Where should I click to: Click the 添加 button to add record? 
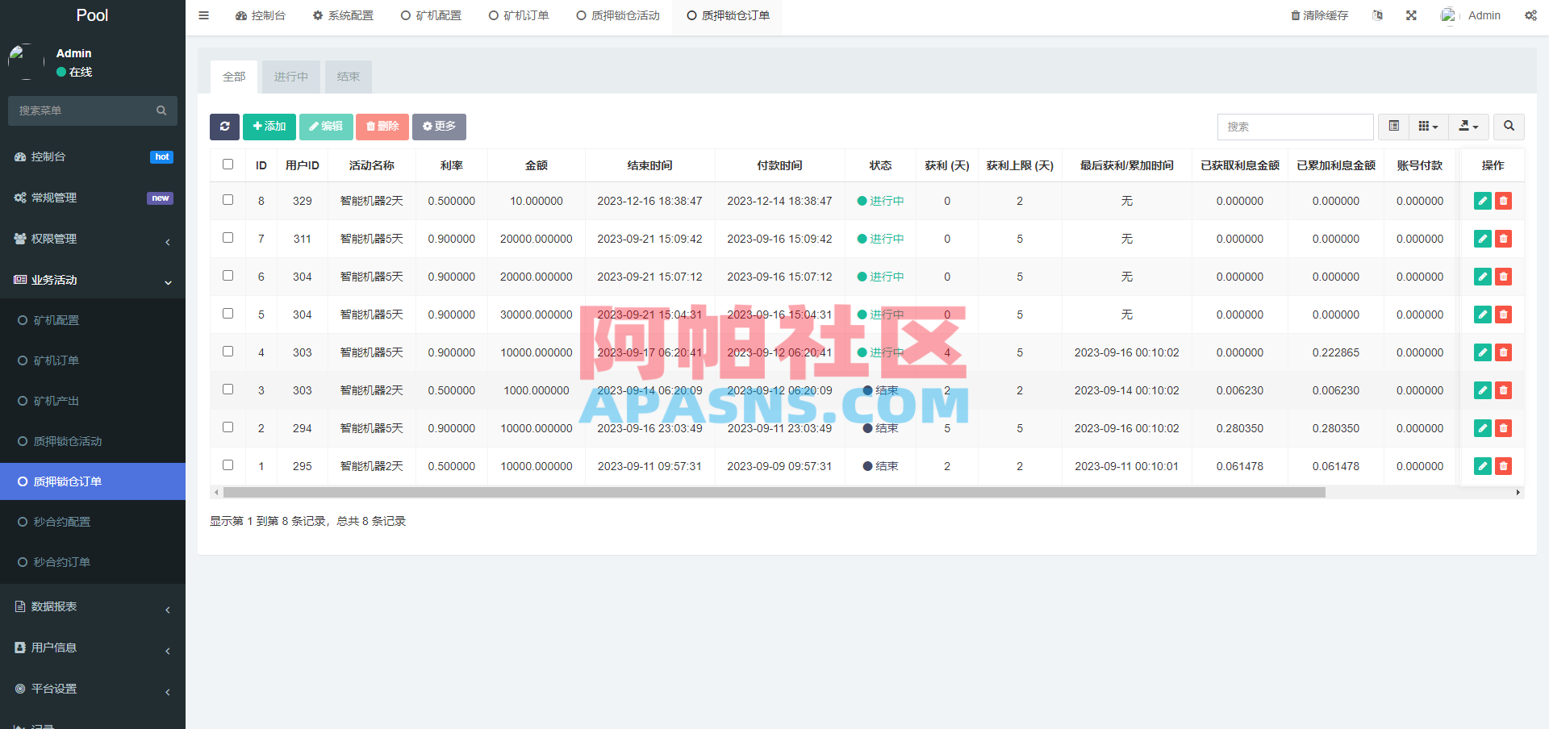269,127
